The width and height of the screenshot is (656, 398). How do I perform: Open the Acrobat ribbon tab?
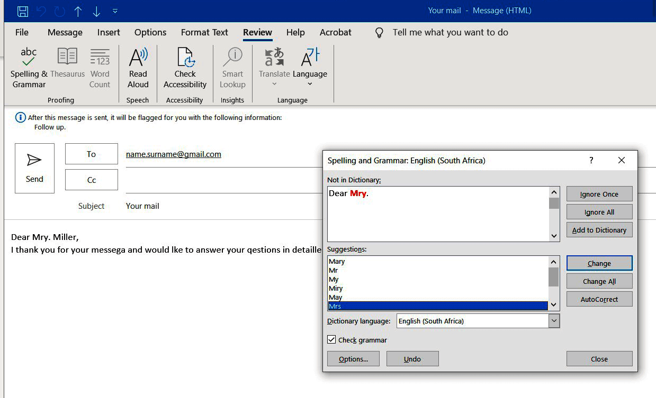coord(335,32)
